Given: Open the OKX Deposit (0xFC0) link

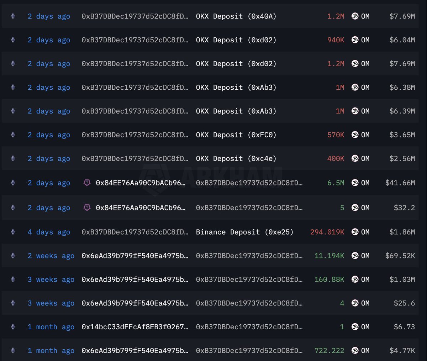Looking at the screenshot, I should click(x=236, y=135).
